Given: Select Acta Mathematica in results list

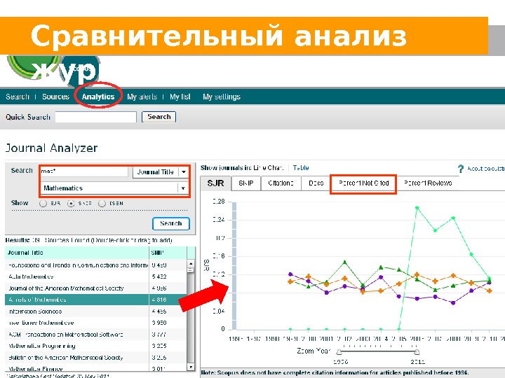Looking at the screenshot, I should coord(95,276).
